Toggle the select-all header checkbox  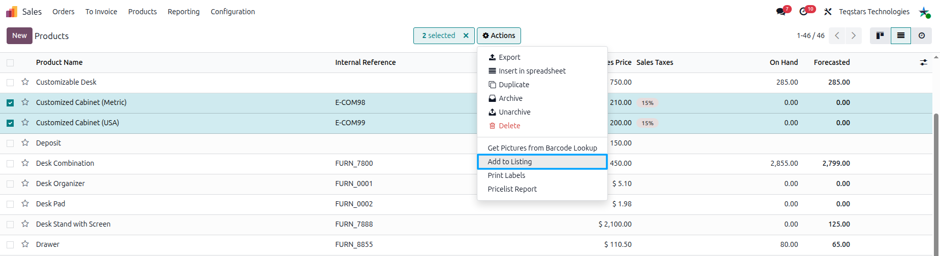10,63
